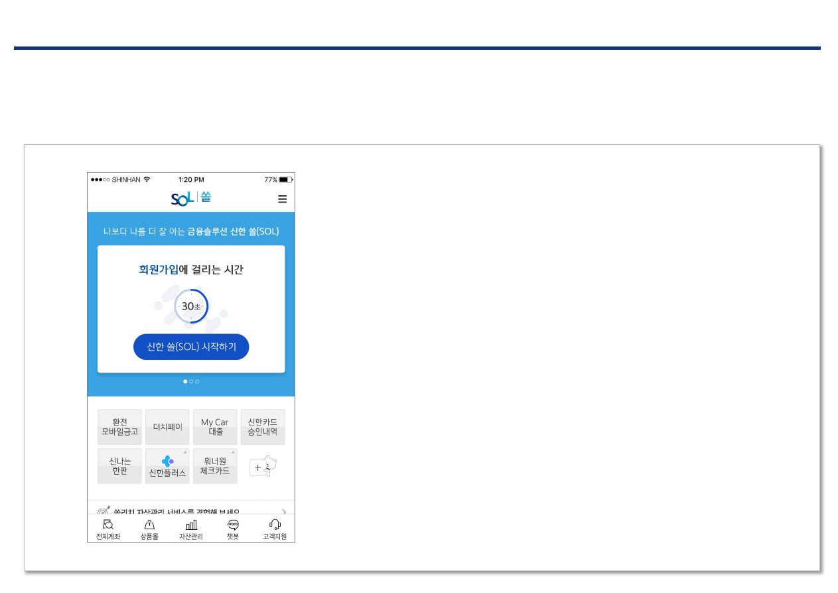Open the 고객지원 tab
The width and height of the screenshot is (838, 593).
[x=275, y=530]
